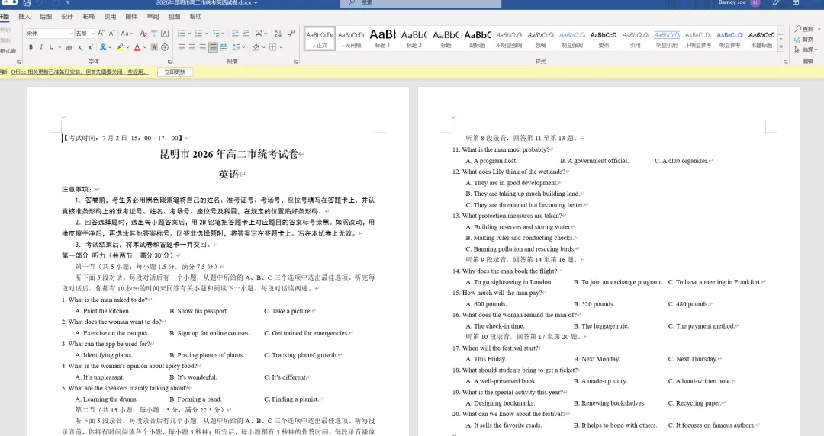Justify the paragraph text
The width and height of the screenshot is (824, 436).
pyautogui.click(x=213, y=47)
